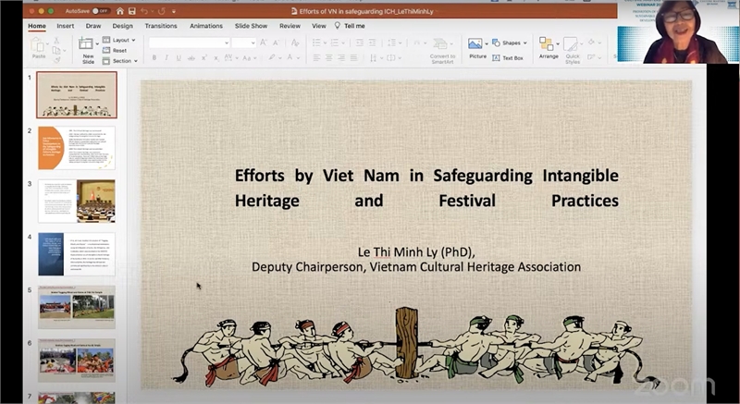Select slide 3 thumbnail with assembly hall photo

click(x=77, y=201)
